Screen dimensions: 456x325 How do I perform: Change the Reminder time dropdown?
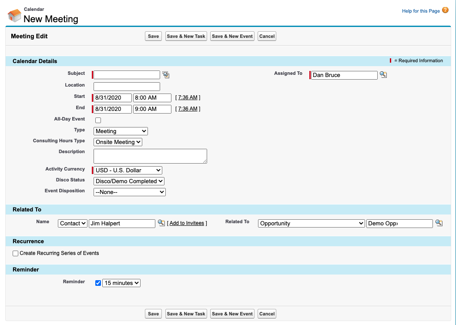(x=121, y=283)
